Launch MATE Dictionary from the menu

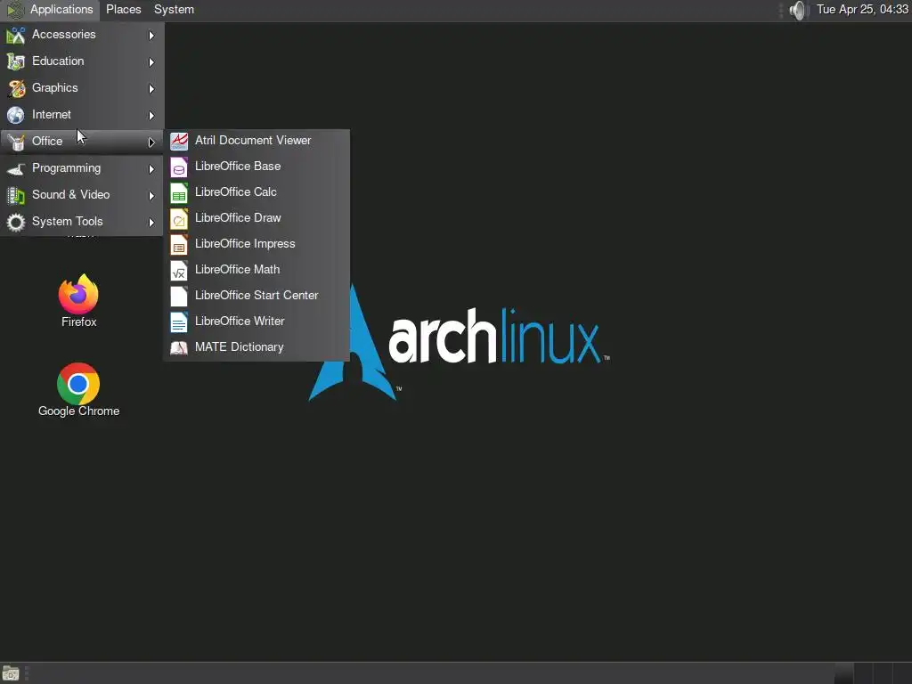click(256, 348)
